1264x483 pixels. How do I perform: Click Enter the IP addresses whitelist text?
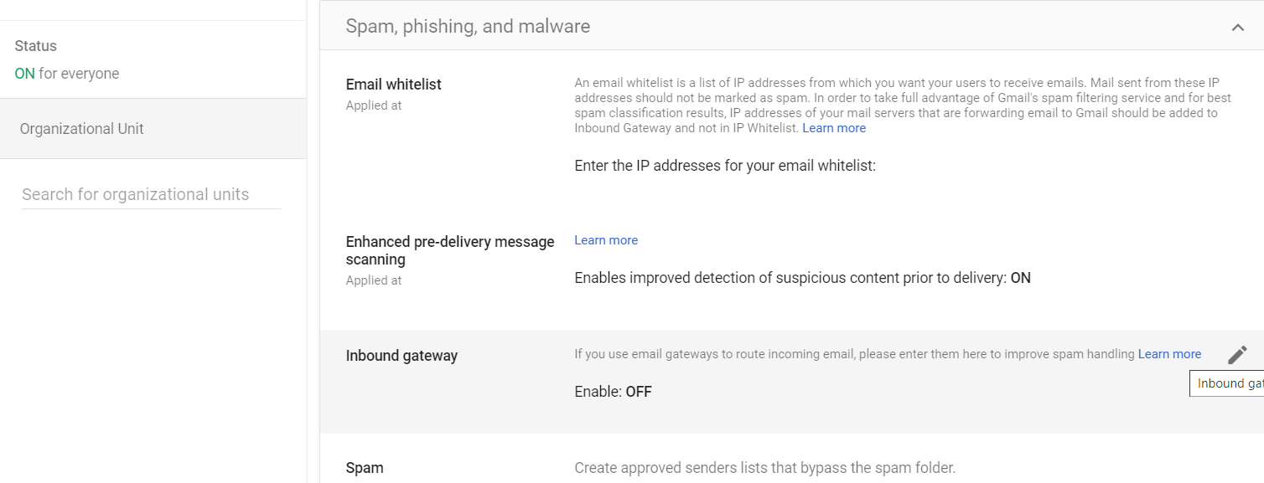[725, 166]
